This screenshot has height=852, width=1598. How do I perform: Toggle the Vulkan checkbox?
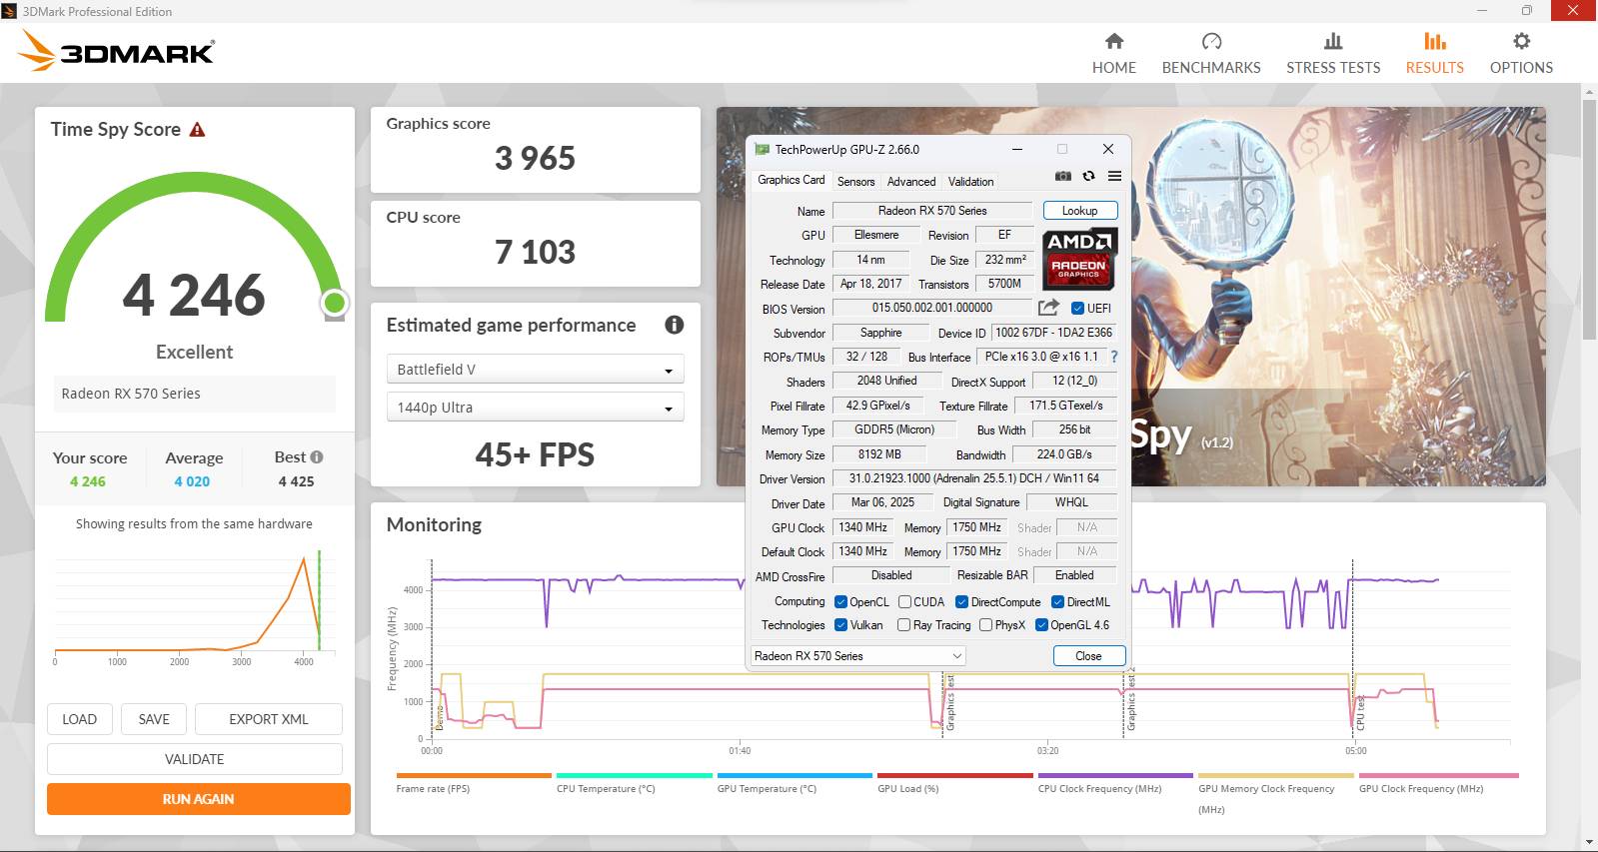[841, 625]
